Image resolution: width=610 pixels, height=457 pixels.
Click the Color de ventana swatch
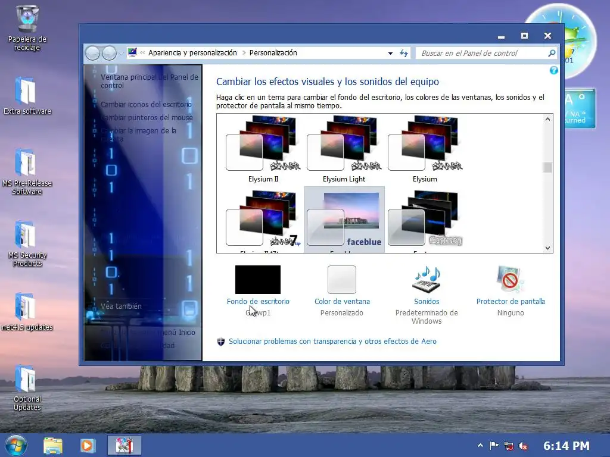click(x=341, y=280)
